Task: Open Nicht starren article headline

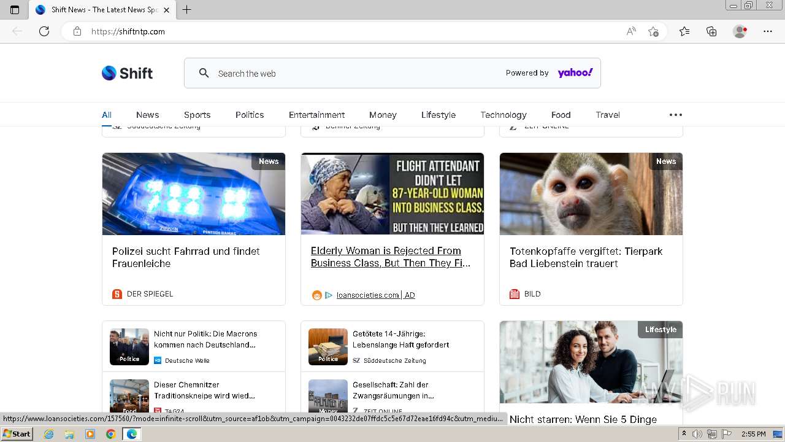Action: (x=583, y=419)
